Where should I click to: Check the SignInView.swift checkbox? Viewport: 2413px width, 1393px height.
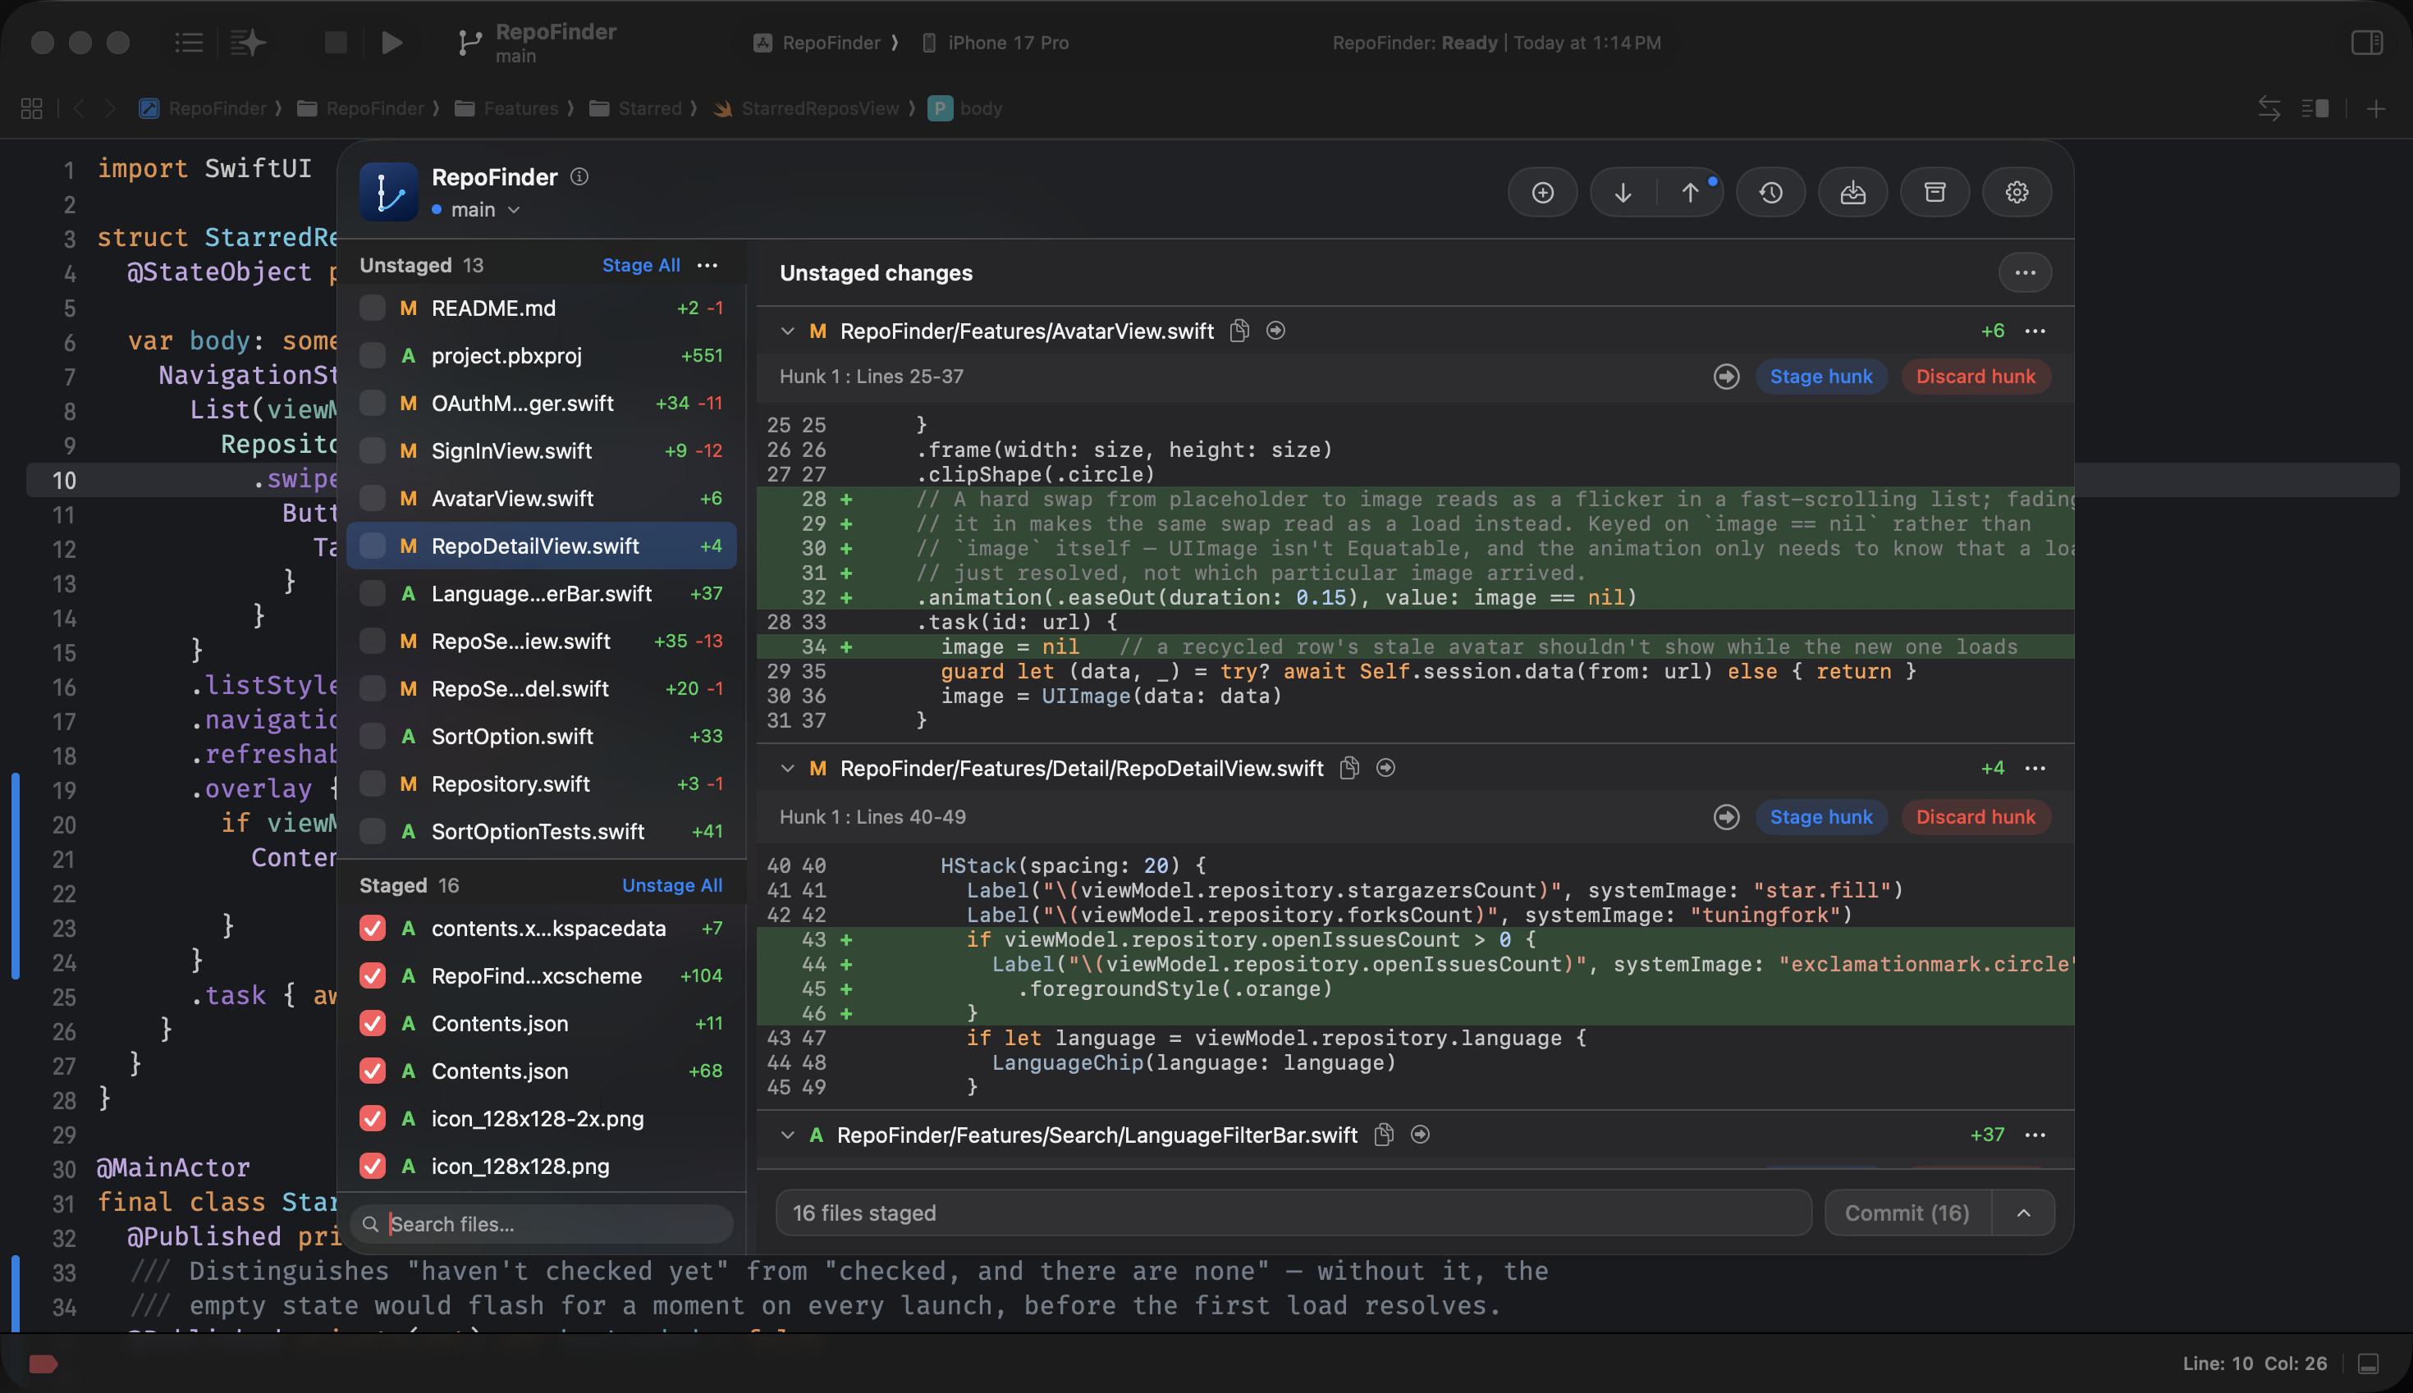pyautogui.click(x=373, y=450)
